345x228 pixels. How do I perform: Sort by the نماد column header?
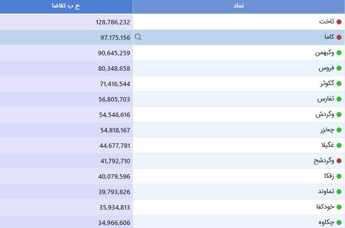click(x=239, y=6)
